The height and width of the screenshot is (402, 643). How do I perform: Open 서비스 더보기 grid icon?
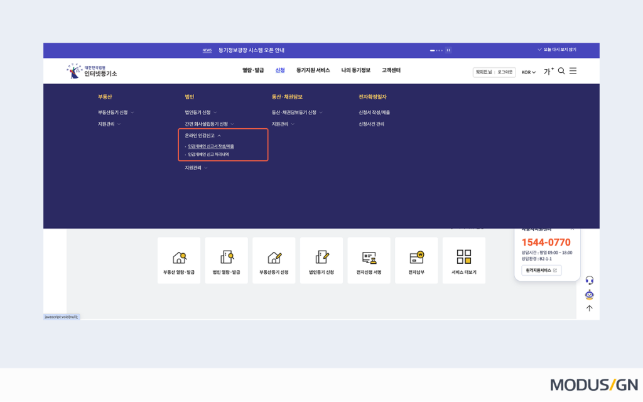point(463,257)
